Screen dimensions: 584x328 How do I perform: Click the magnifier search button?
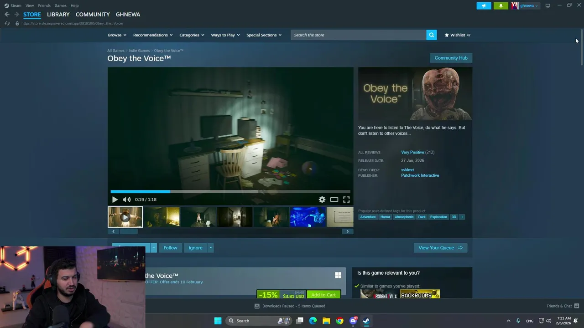(431, 35)
